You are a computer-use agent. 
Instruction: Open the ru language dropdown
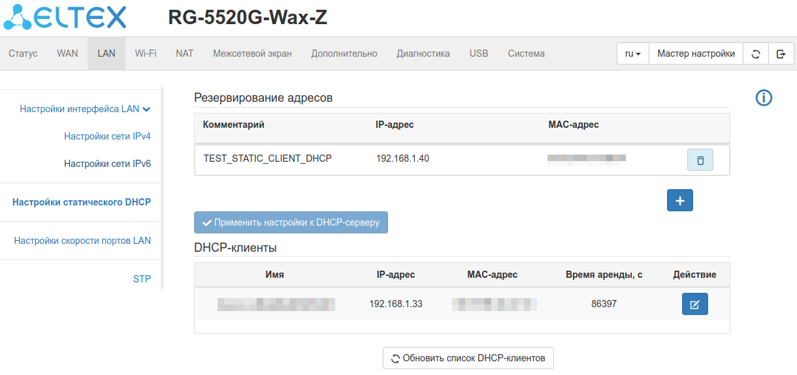632,54
